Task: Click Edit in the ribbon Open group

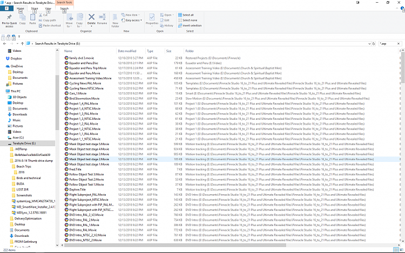Action: coord(165,20)
